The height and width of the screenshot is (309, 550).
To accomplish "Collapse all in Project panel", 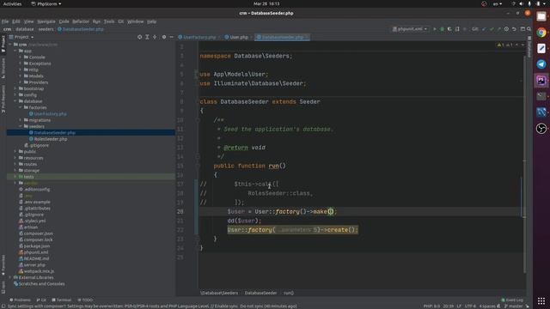I will coord(155,37).
